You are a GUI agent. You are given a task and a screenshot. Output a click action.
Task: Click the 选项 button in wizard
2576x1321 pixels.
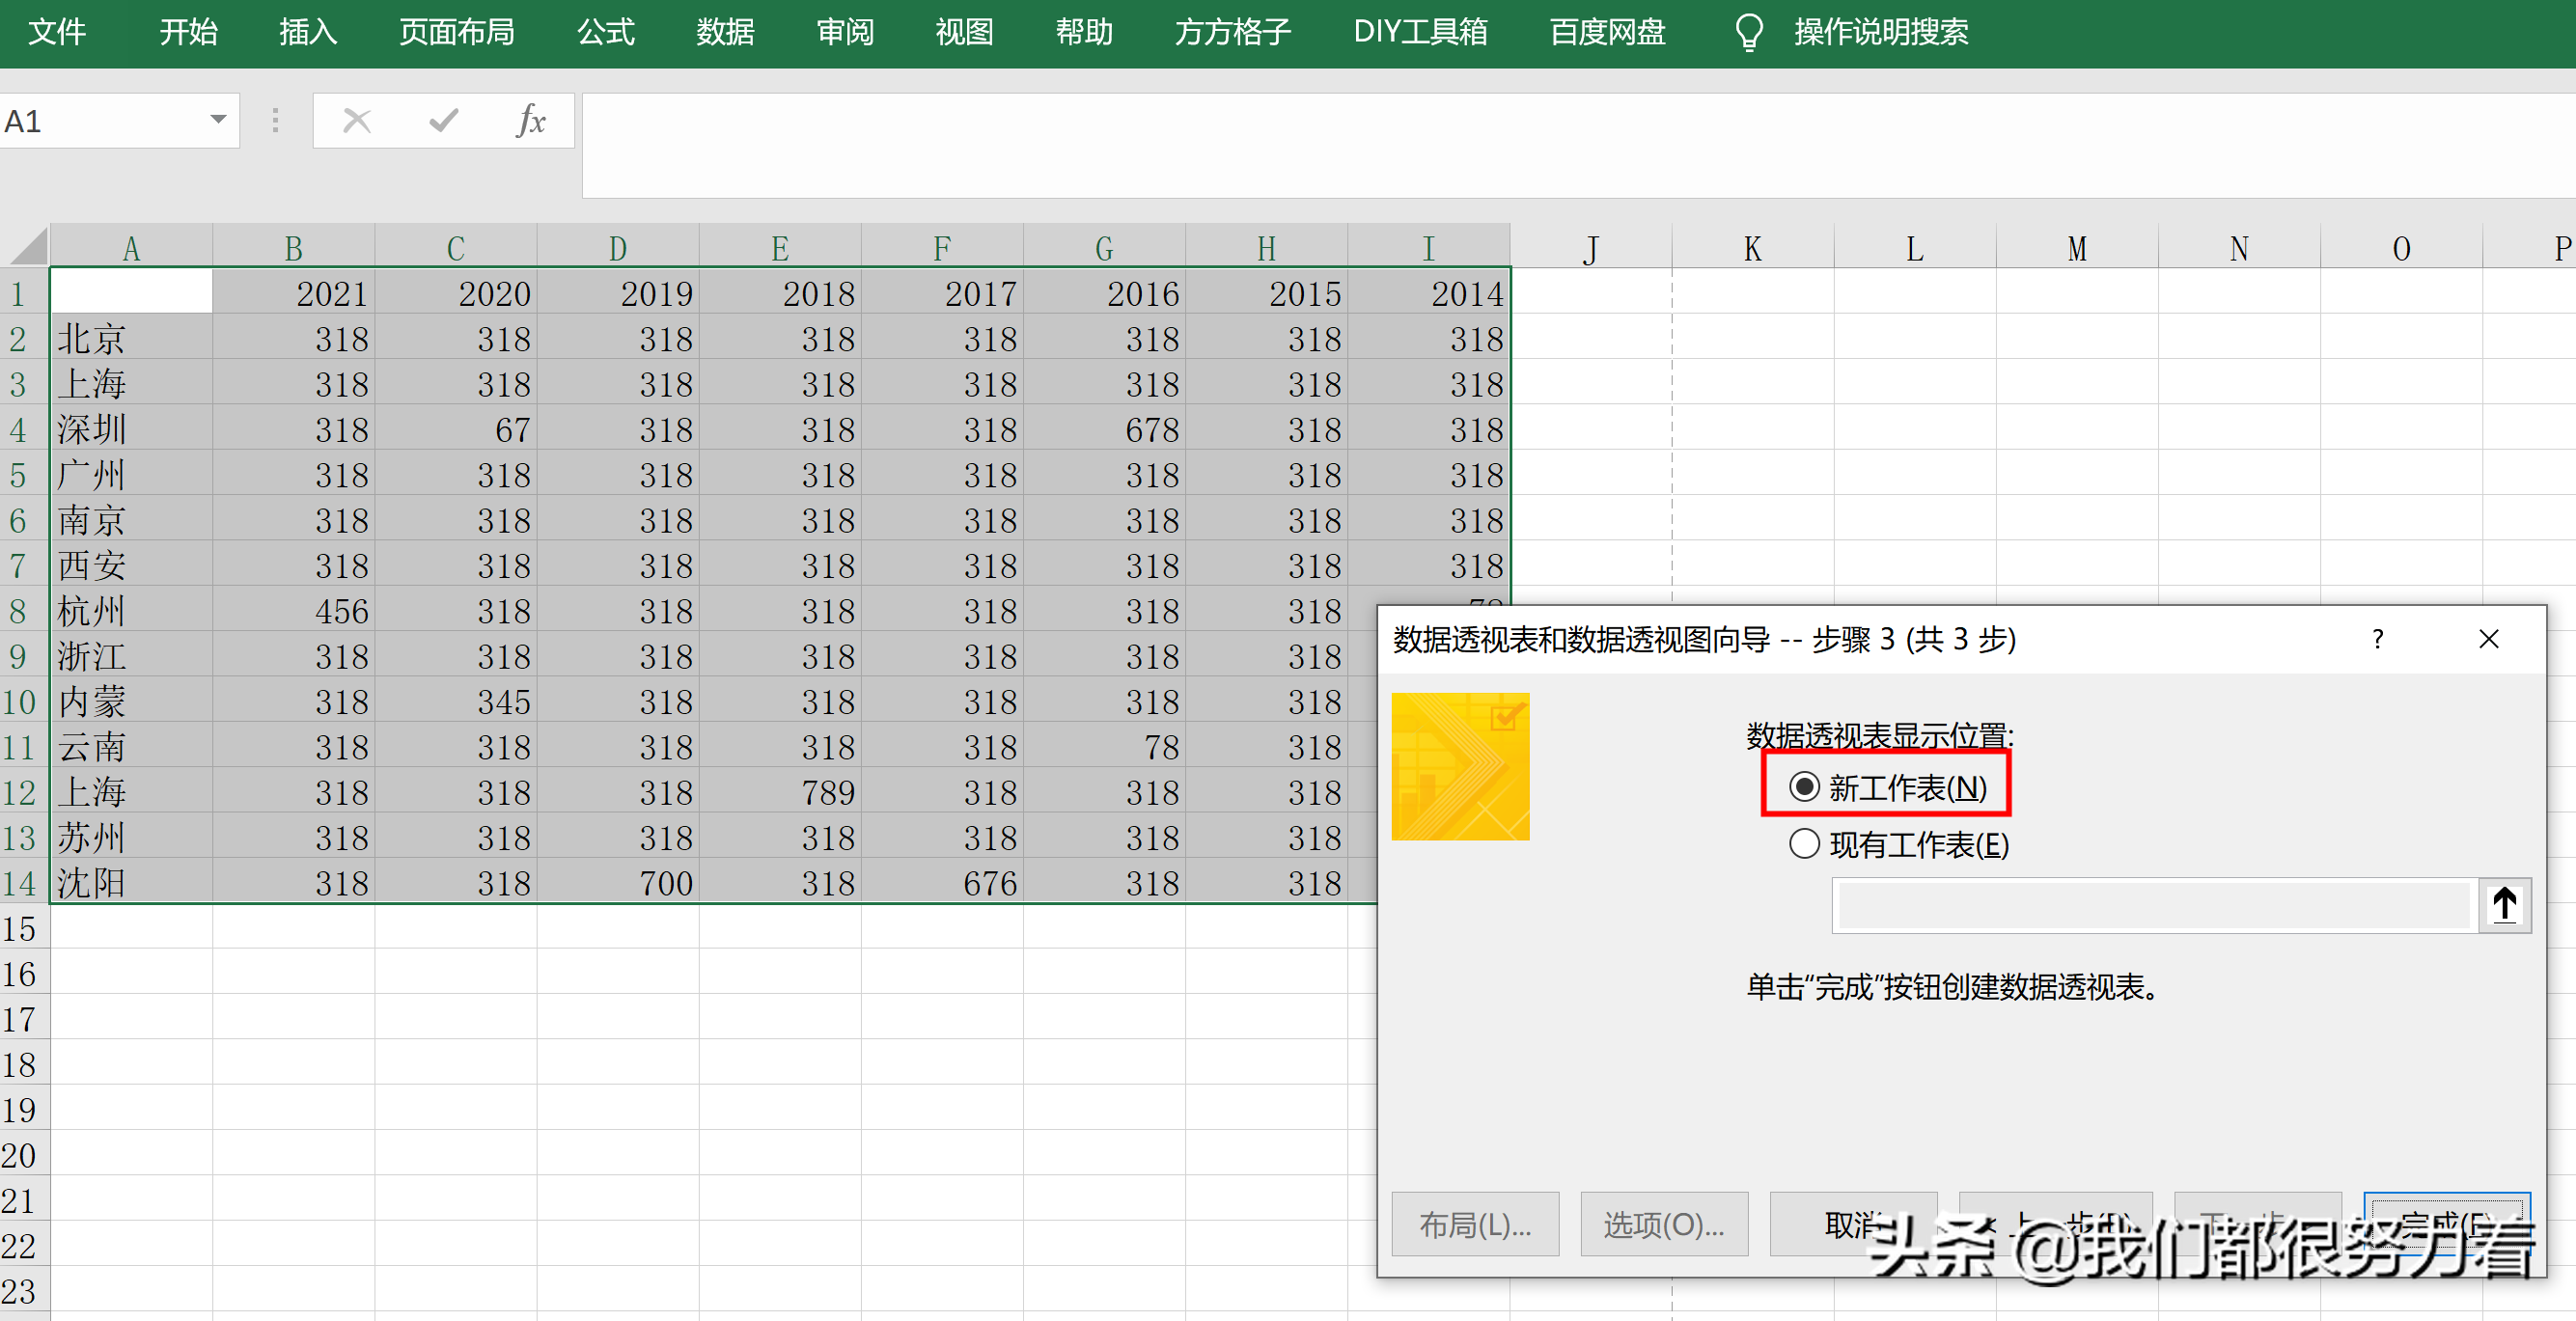[1664, 1223]
